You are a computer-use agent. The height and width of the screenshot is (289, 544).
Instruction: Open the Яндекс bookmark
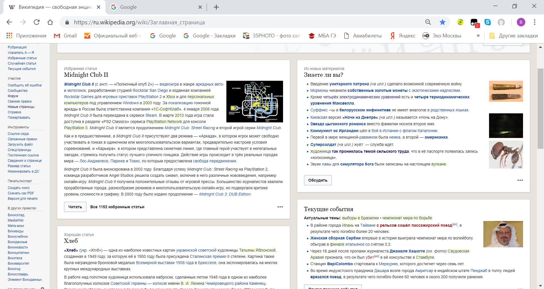pos(403,36)
